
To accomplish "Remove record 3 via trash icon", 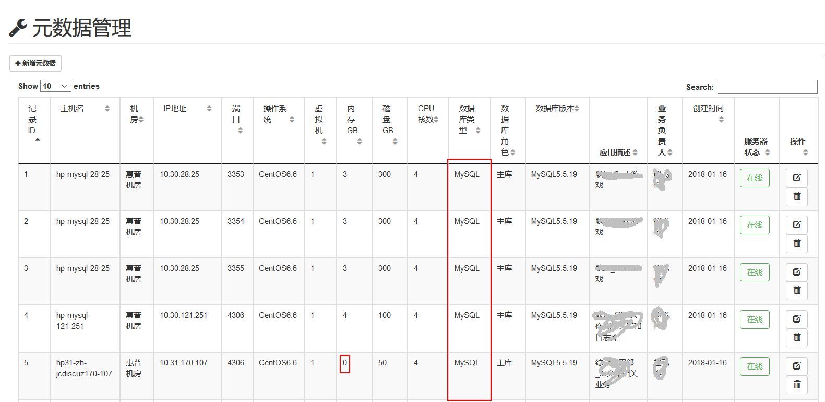I will point(797,290).
